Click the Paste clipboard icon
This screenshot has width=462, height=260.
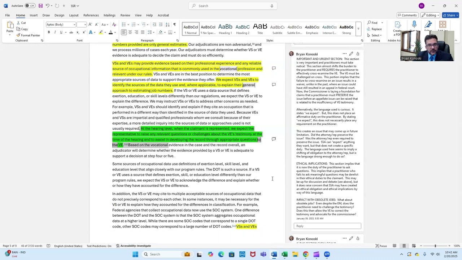click(10, 25)
